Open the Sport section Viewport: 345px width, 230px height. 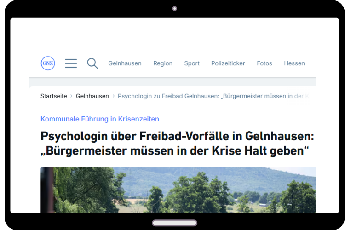[x=192, y=63]
